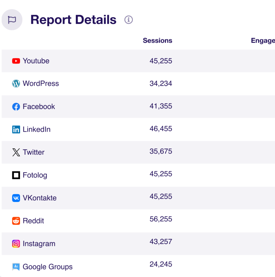Click the Twitter X logo icon

point(16,152)
